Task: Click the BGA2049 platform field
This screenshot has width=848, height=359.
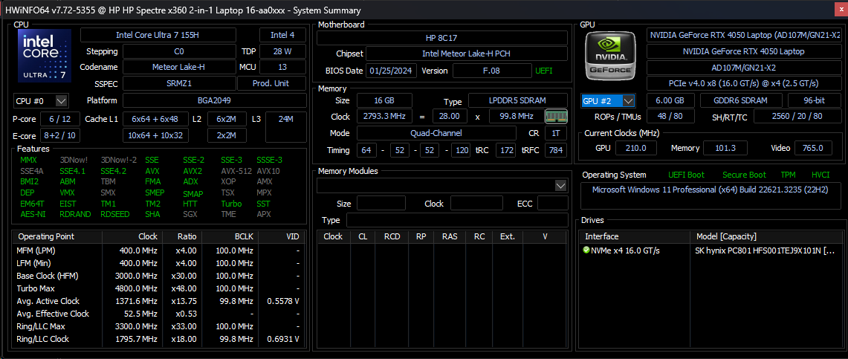Action: click(x=214, y=100)
